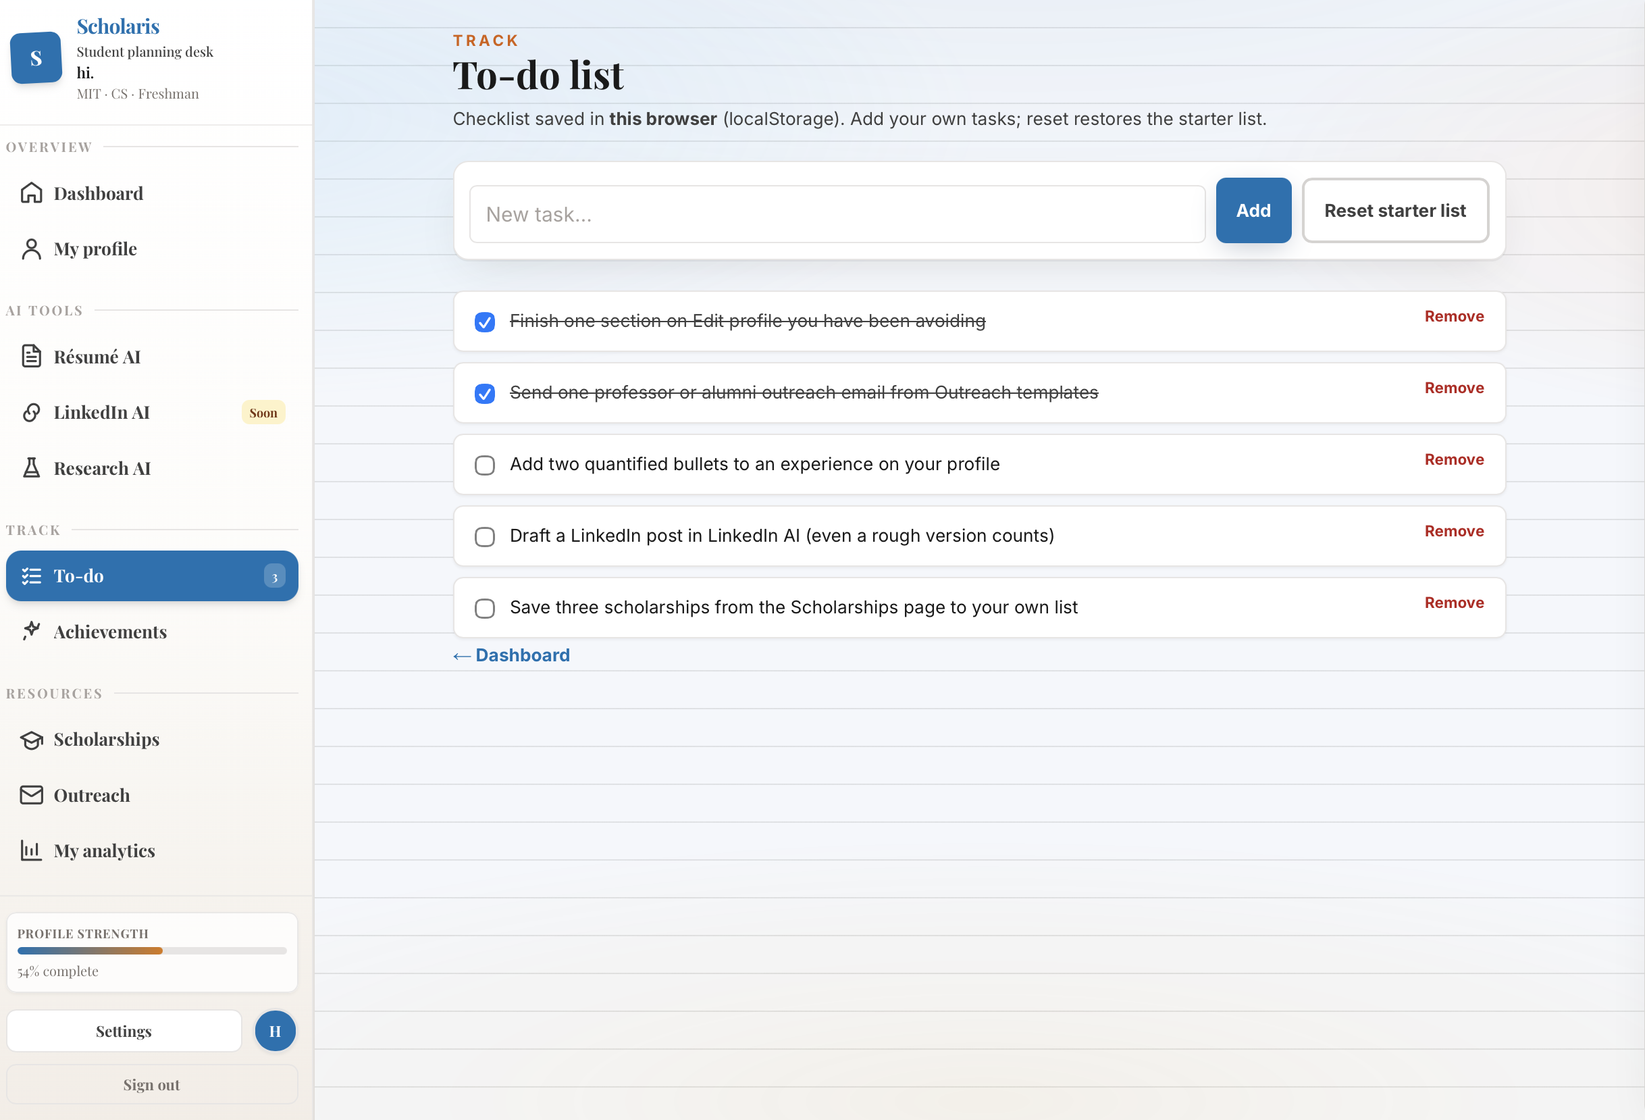
Task: Click the Research AI flask icon
Action: tap(31, 468)
